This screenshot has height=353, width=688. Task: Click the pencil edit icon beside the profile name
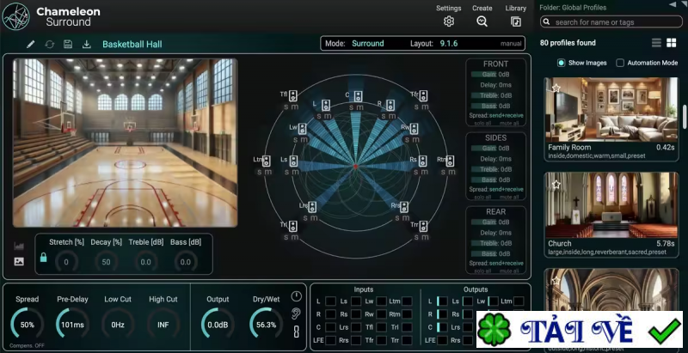(31, 44)
